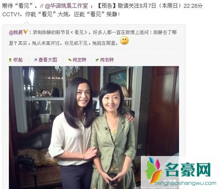Click the yellow verified V badge next to 姚晨
This screenshot has height=189, width=220.
pos(26,32)
